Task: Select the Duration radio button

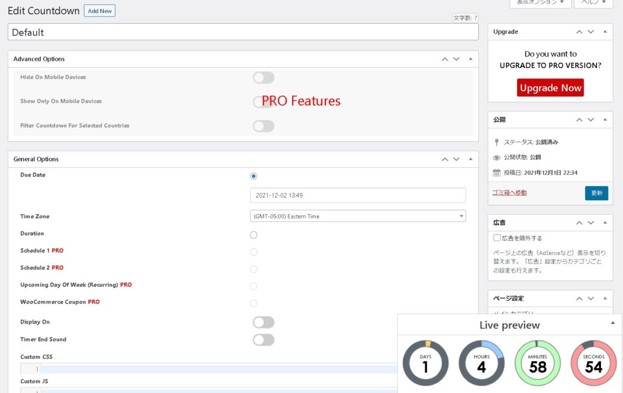Action: [254, 235]
